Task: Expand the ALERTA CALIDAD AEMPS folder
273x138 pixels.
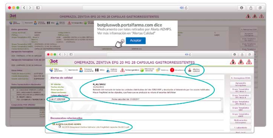Action: [54, 124]
